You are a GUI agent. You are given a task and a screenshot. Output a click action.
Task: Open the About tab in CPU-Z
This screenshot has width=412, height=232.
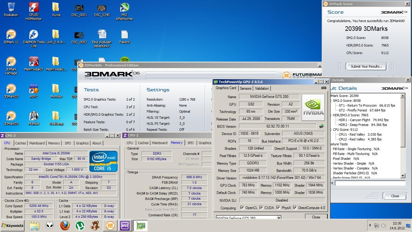97,143
